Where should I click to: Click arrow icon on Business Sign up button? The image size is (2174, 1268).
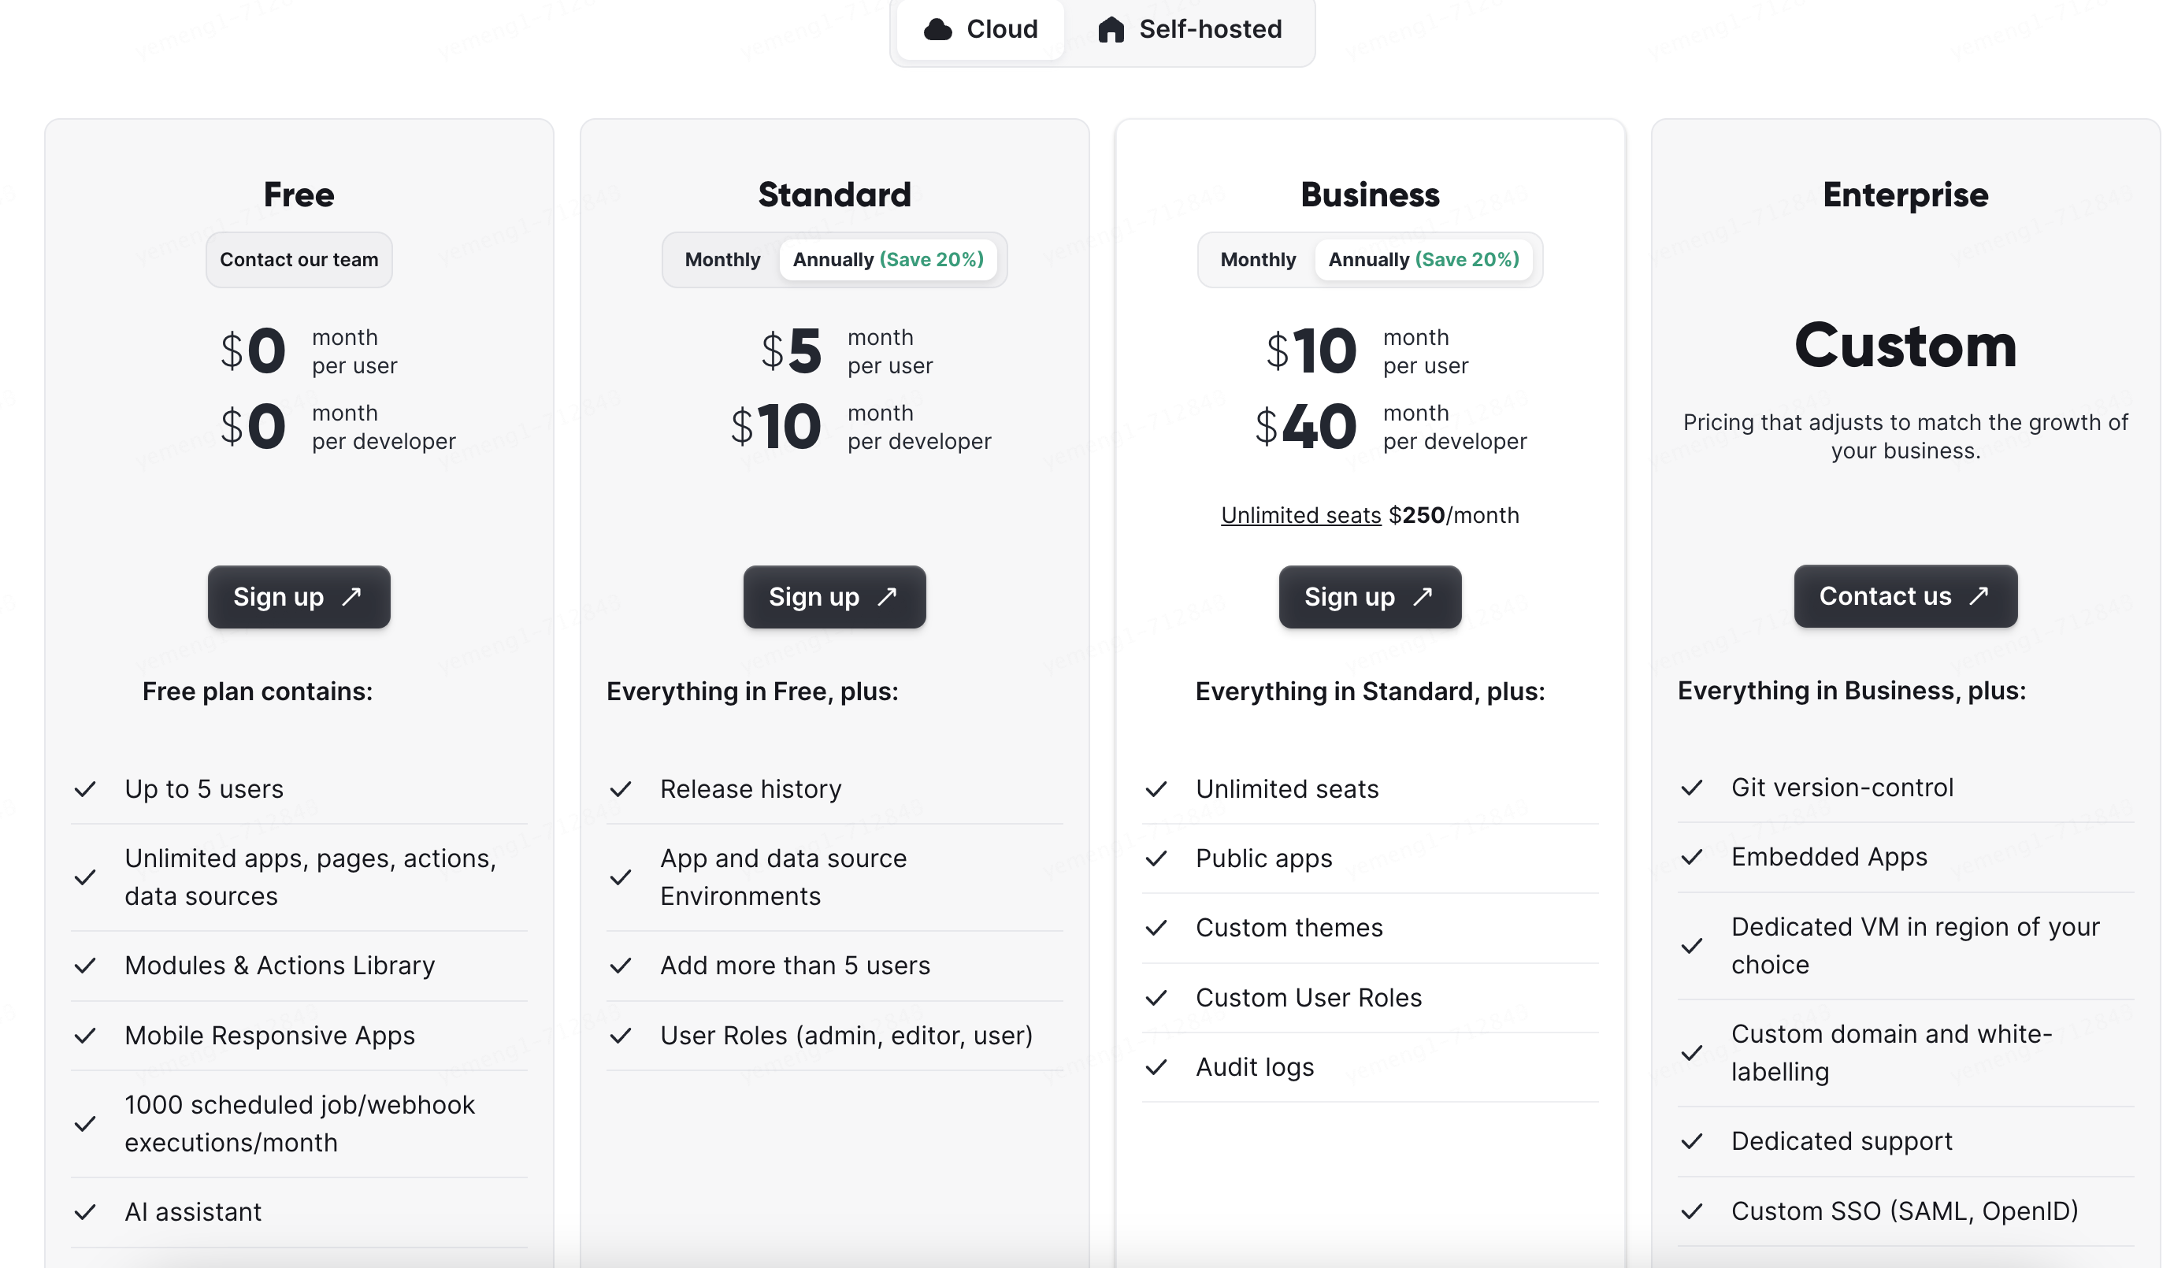1423,597
